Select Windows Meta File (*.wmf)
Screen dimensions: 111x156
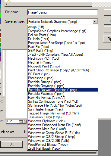pos(62,129)
